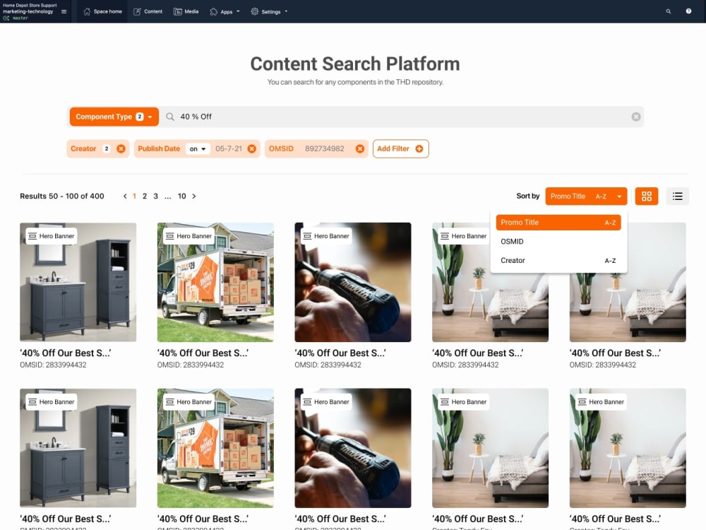
Task: Choose OSMID sort option
Action: [x=558, y=242]
